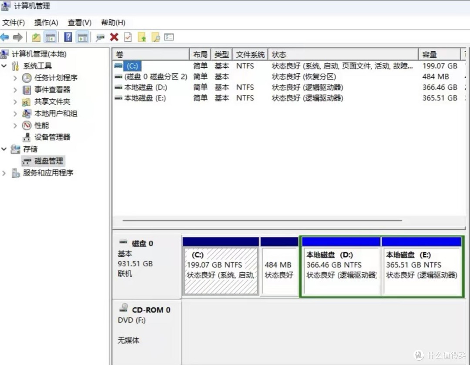470x365 pixels.
Task: Sort by the 状态 column header
Action: pos(343,54)
